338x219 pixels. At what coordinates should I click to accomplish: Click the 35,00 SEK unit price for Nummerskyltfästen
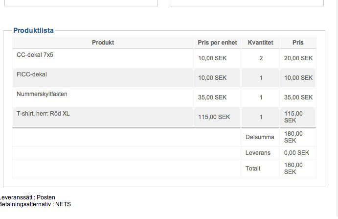(212, 97)
